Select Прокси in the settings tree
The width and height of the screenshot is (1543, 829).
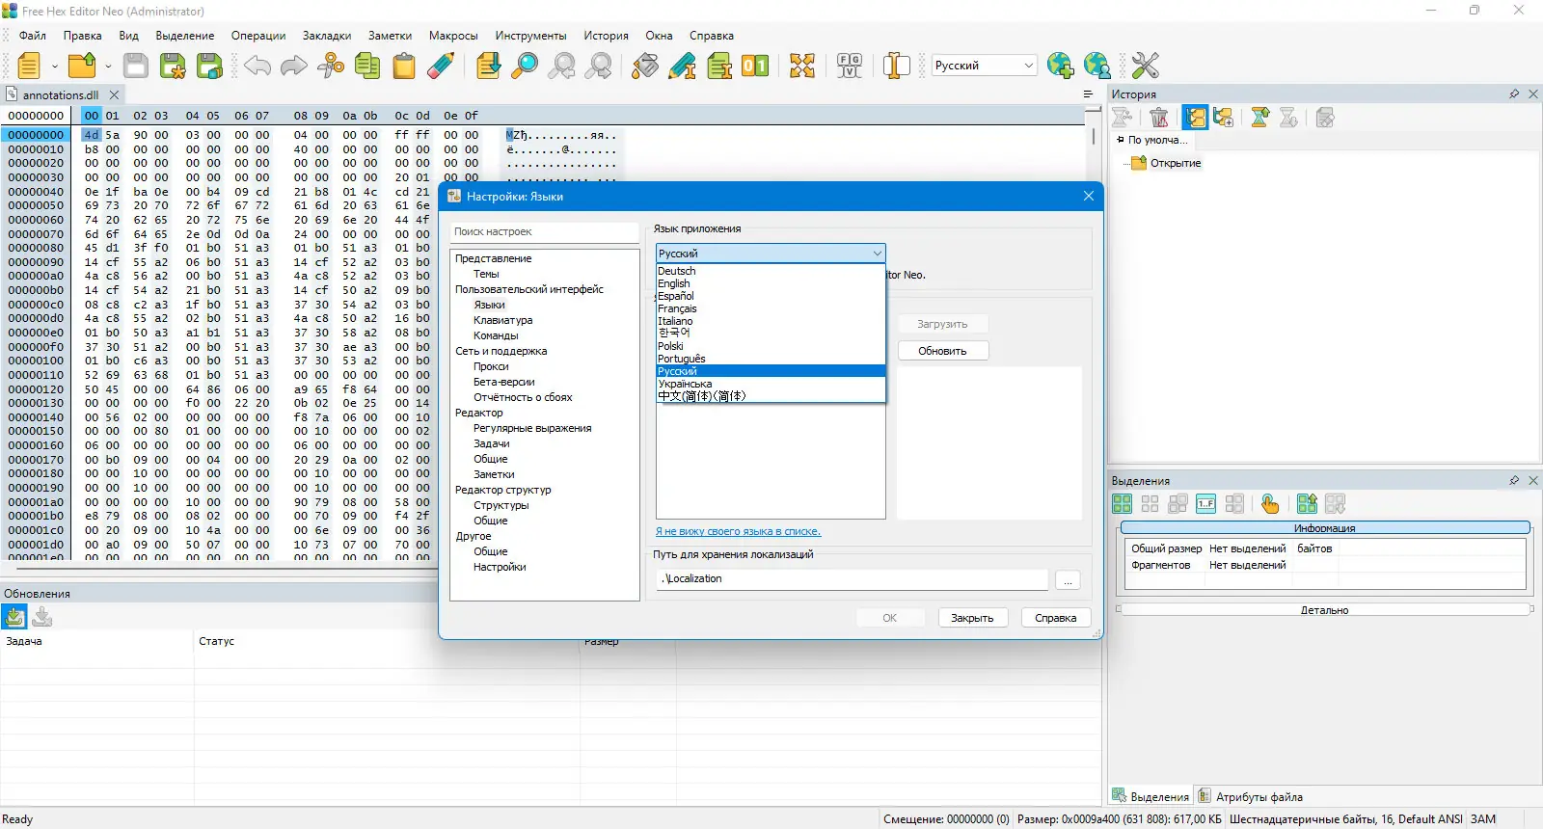tap(491, 366)
